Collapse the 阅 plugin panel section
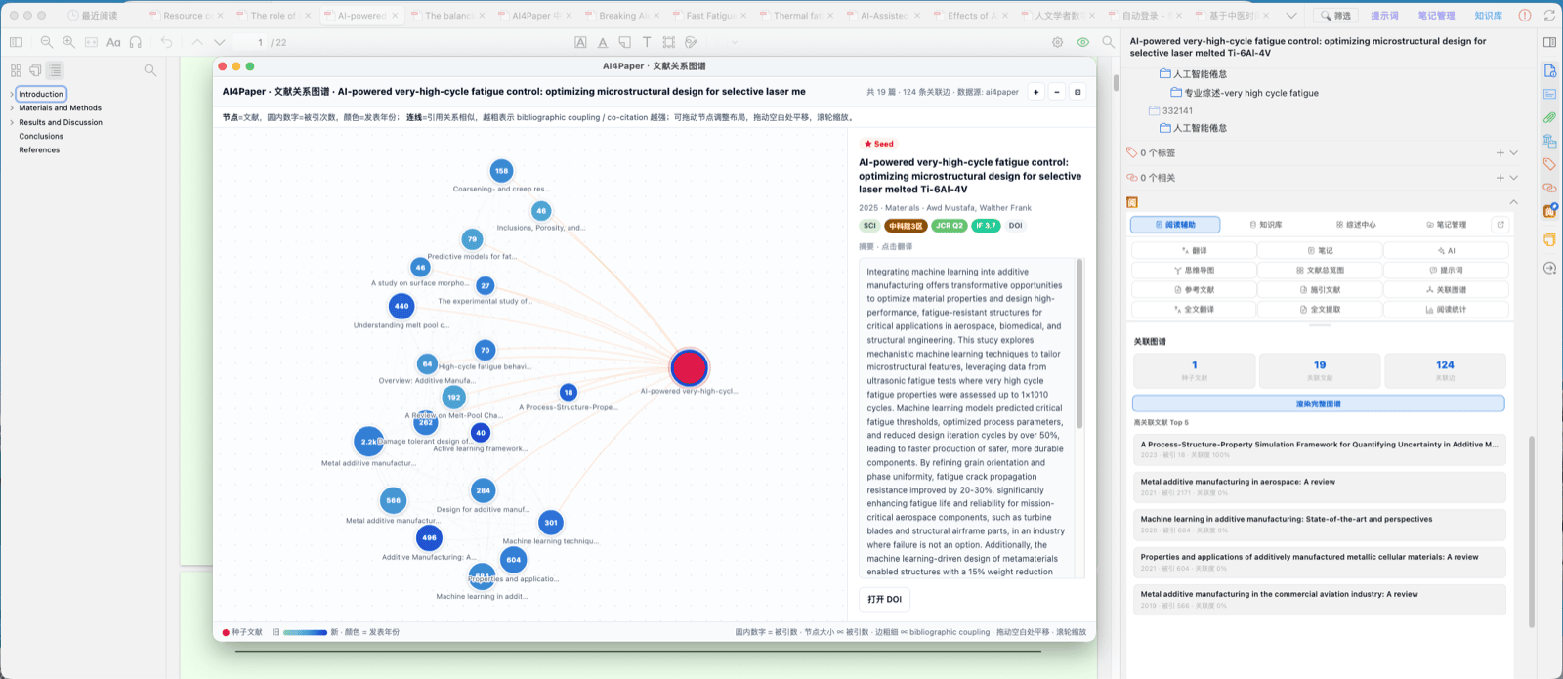This screenshot has width=1563, height=679. point(1513,202)
